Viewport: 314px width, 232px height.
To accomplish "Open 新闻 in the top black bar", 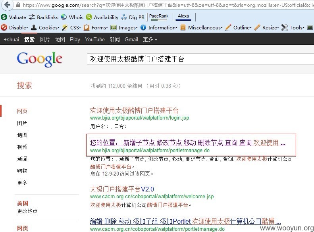I will point(115,39).
